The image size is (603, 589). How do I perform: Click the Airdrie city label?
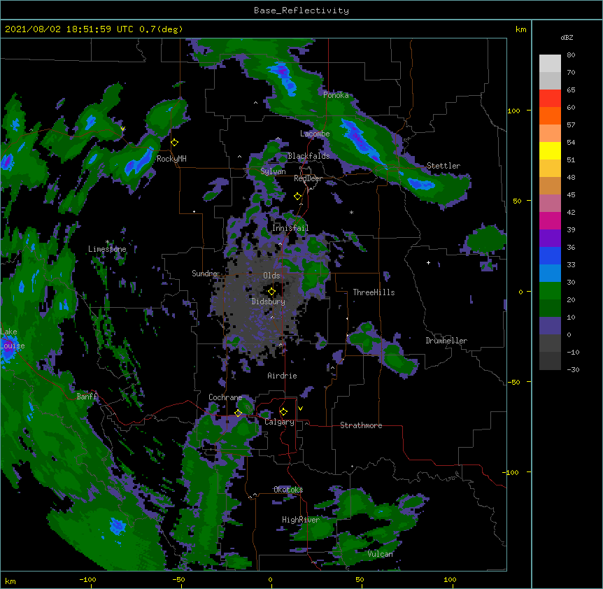(283, 376)
